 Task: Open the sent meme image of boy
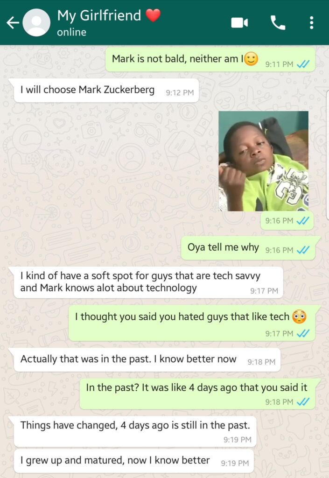point(264,161)
